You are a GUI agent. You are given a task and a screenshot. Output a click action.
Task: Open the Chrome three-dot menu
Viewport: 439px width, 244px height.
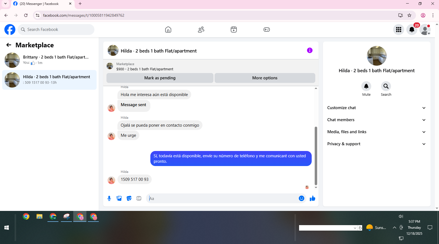point(433,15)
